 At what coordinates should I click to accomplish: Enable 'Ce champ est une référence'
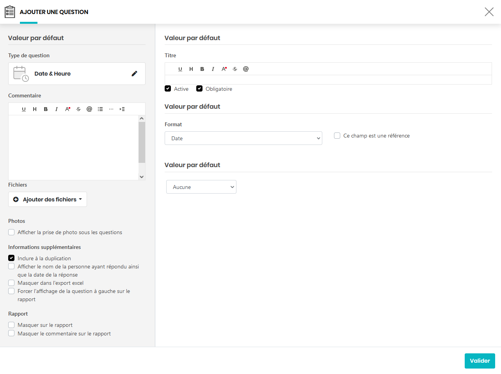[x=337, y=136]
